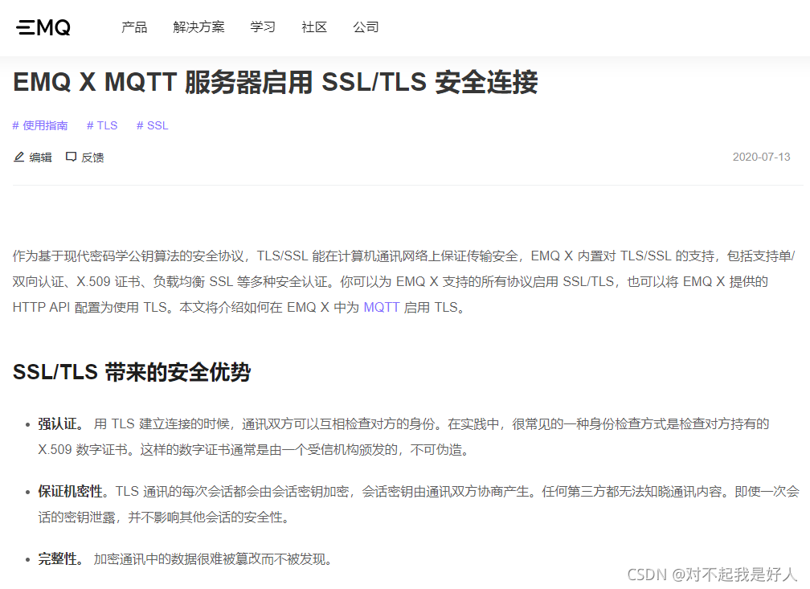Click the 反馈 link
The height and width of the screenshot is (589, 810).
[93, 157]
